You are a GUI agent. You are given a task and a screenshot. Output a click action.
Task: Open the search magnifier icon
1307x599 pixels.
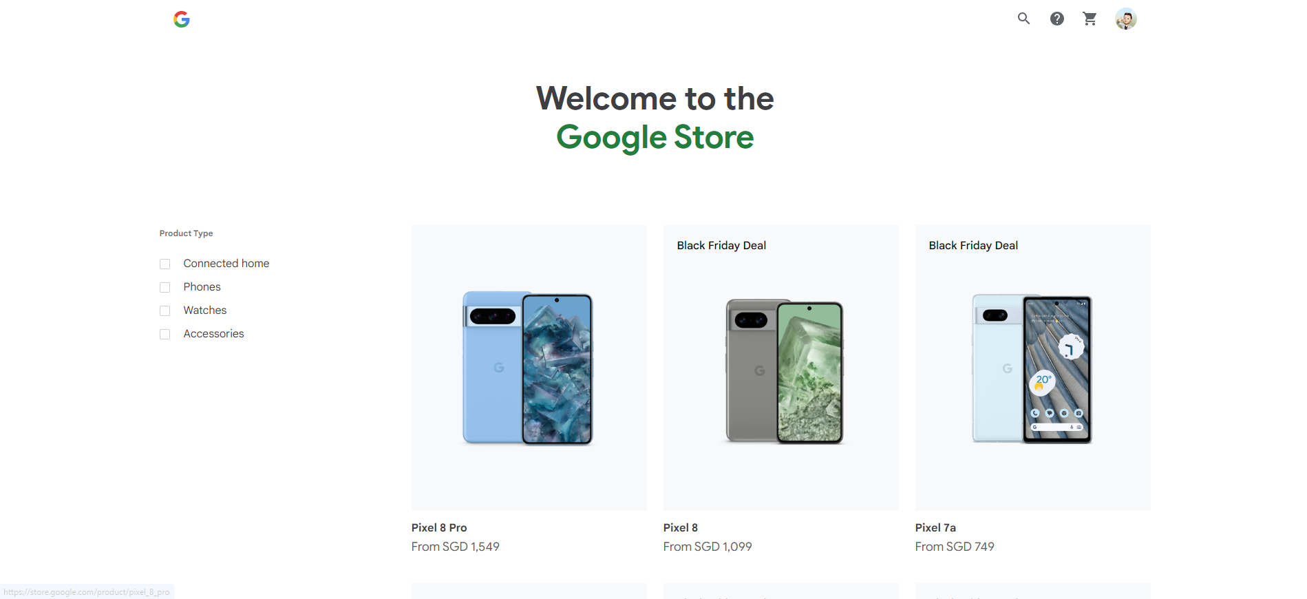click(x=1023, y=19)
